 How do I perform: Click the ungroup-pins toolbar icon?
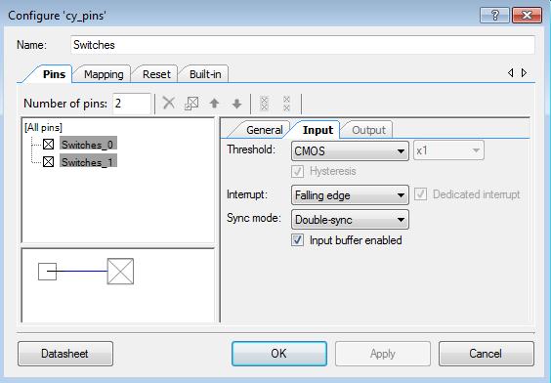click(x=287, y=104)
